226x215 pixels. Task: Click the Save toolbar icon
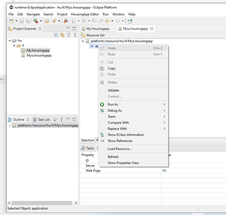21,21
